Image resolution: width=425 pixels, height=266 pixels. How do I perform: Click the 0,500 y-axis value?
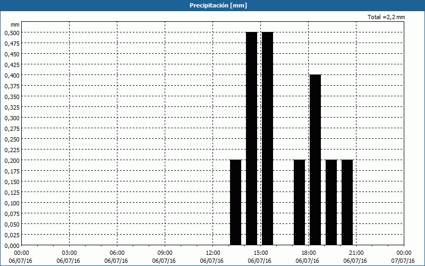tap(12, 33)
